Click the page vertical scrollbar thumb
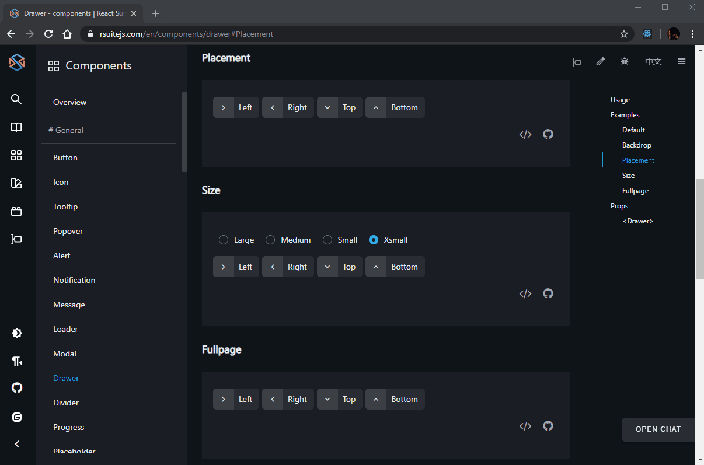The width and height of the screenshot is (704, 465). 699,229
